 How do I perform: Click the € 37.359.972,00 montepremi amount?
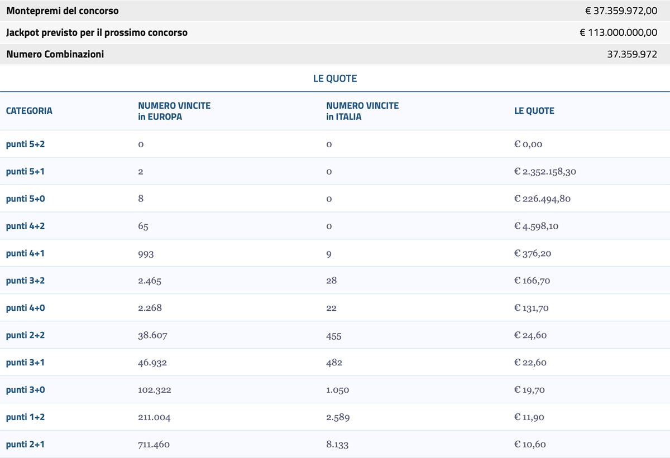pos(621,11)
